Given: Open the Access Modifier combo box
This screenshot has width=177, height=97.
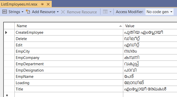Looking at the screenshot, I should click(160, 12).
